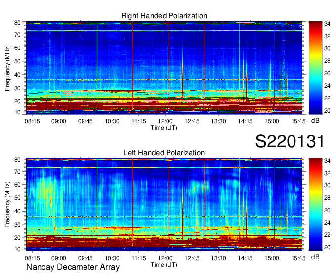
Task: Click the 12:00 tick on the Right Handed time axis
Action: click(x=165, y=121)
